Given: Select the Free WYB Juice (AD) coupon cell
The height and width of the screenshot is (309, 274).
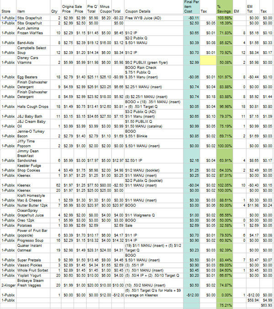Looking at the screenshot, I should 154,18.
